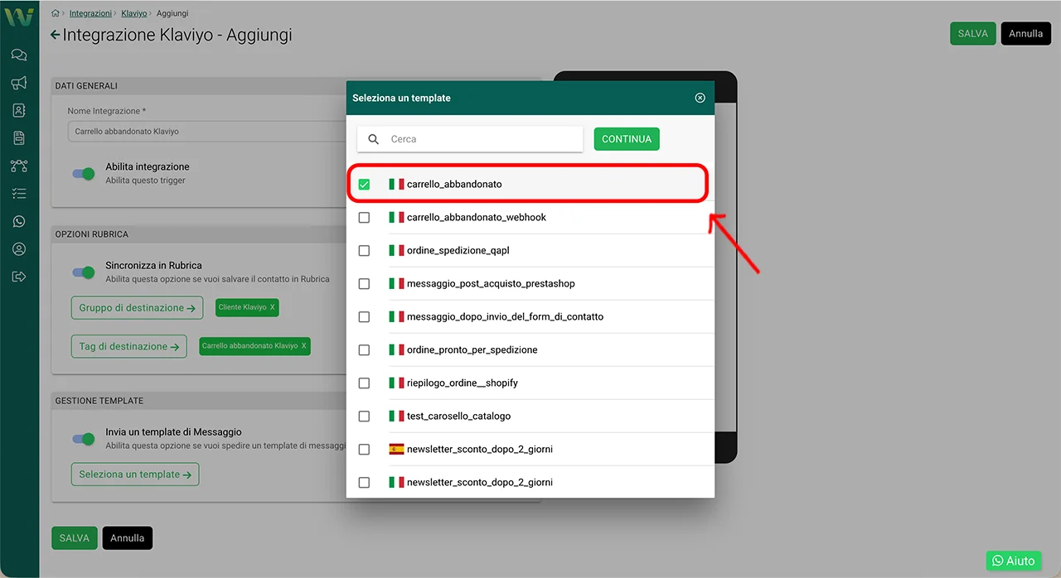Click the back arrow beside the page title
1061x578 pixels.
(x=56, y=35)
